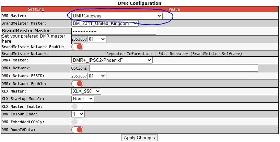This screenshot has height=142, width=280.
Task: Toggle BrandMeister Network Enable switch
Action: [77, 47]
